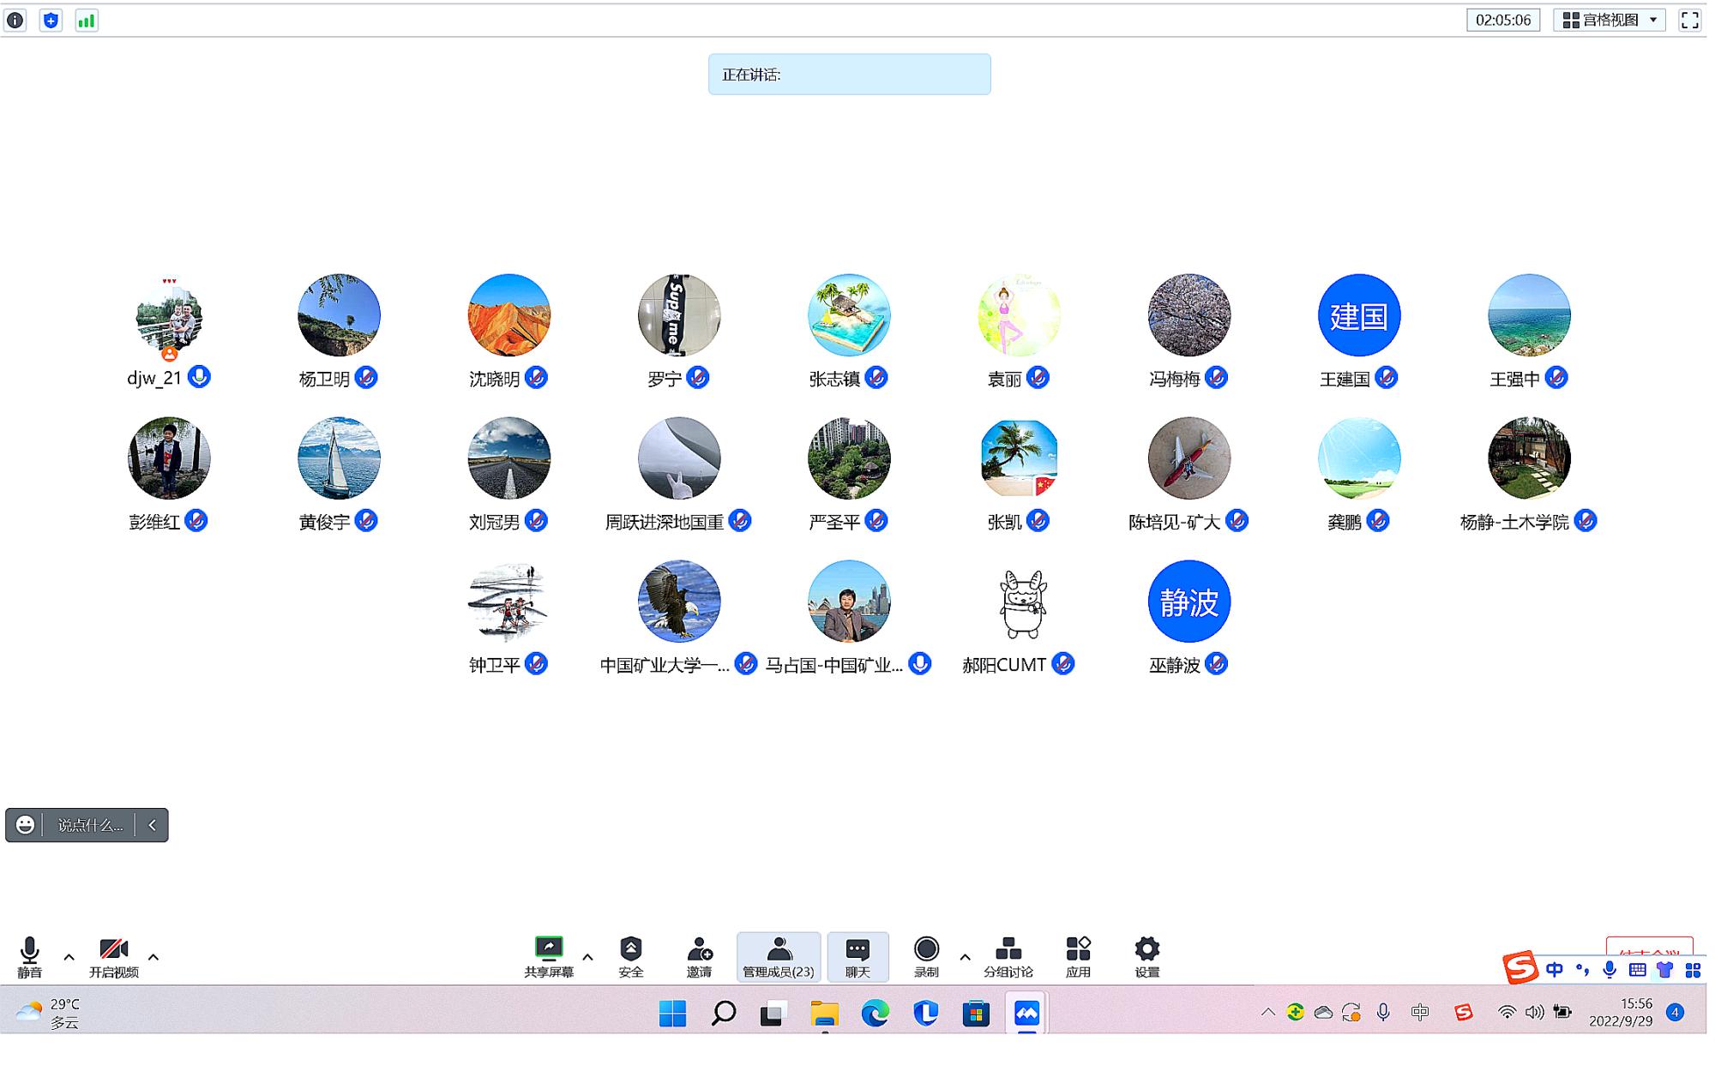Open Settings (设置) gear icon

[x=1147, y=955]
